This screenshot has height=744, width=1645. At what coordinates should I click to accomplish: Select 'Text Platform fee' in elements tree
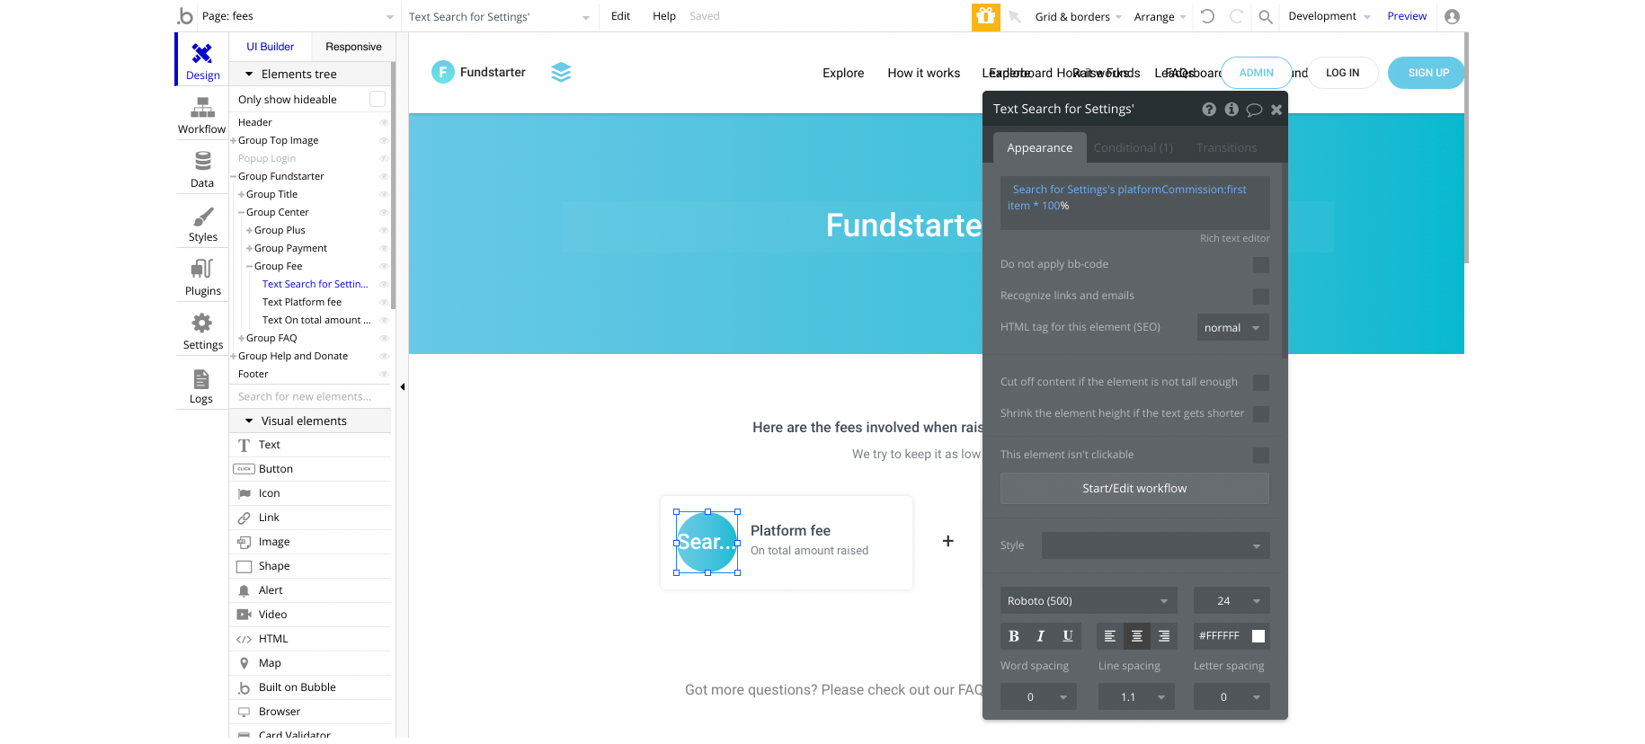click(x=302, y=302)
